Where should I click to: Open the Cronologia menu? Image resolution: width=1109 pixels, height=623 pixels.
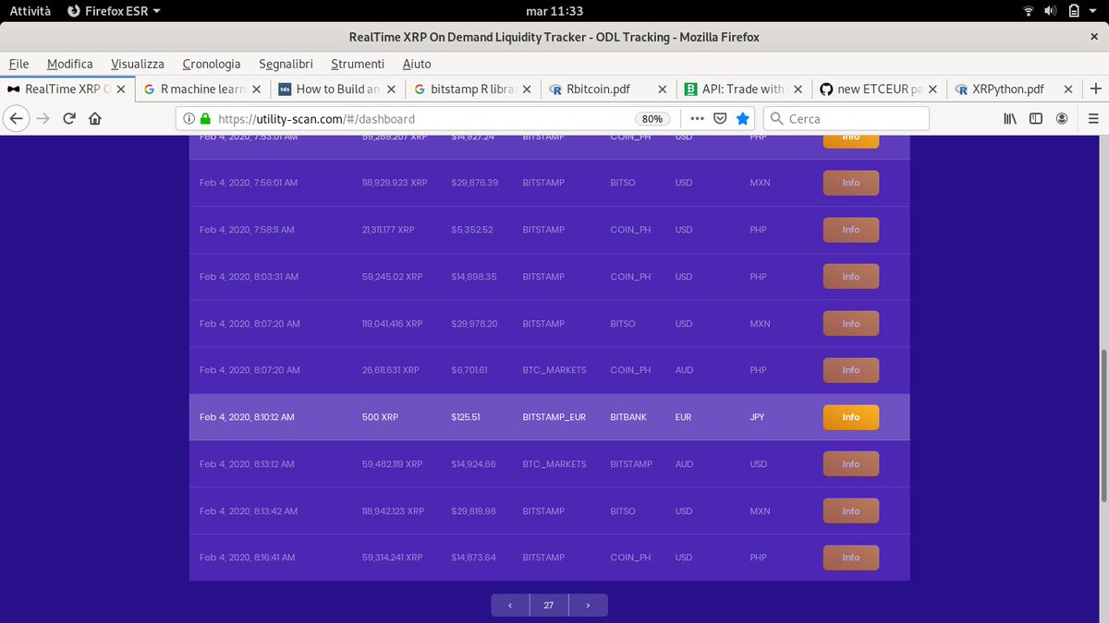pos(212,64)
